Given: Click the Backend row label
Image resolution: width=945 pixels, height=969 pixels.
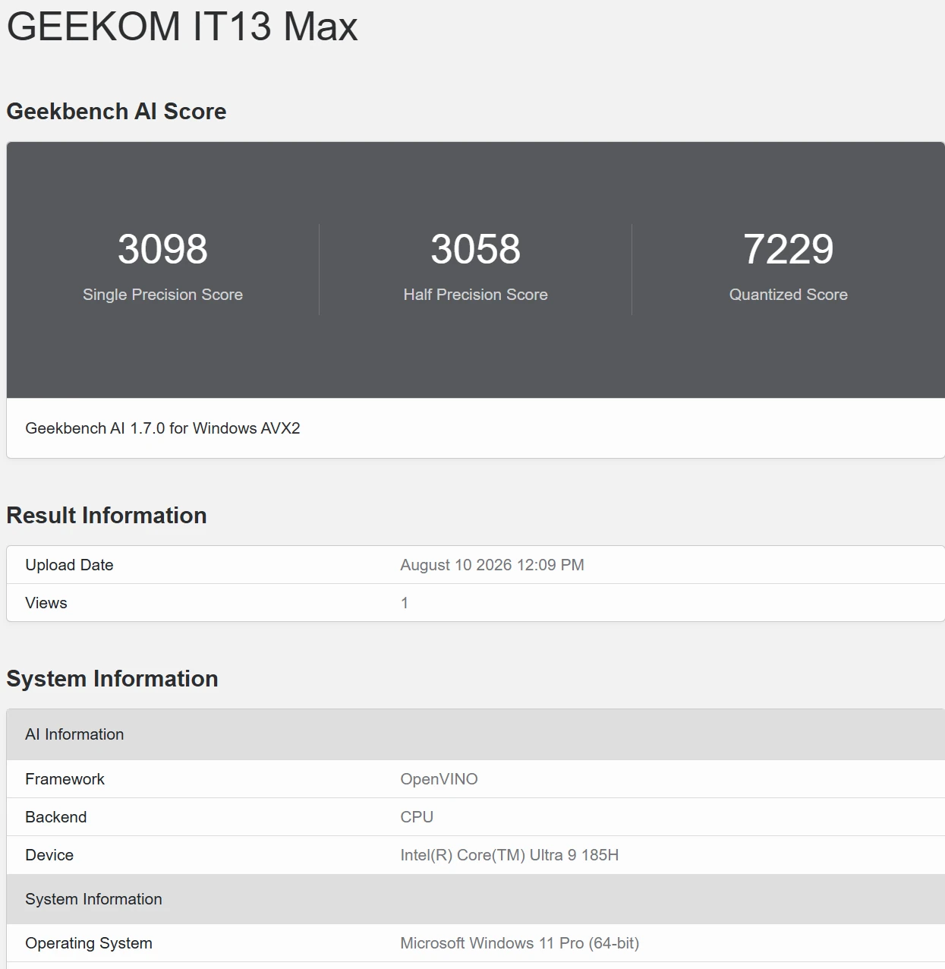Looking at the screenshot, I should point(56,817).
